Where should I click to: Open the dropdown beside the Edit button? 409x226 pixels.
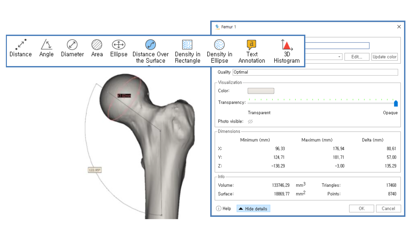pyautogui.click(x=340, y=57)
